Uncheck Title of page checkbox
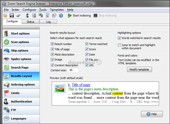The image size is (170, 124). (52, 49)
